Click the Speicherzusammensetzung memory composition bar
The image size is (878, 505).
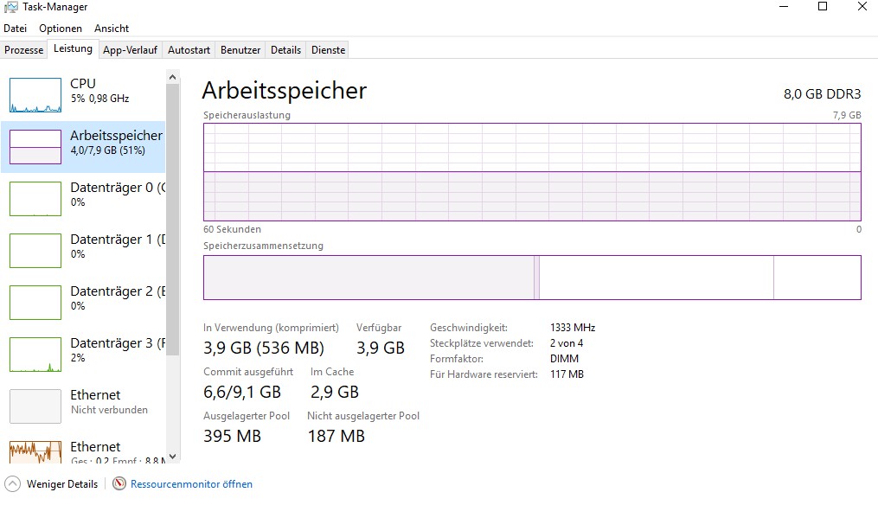532,278
